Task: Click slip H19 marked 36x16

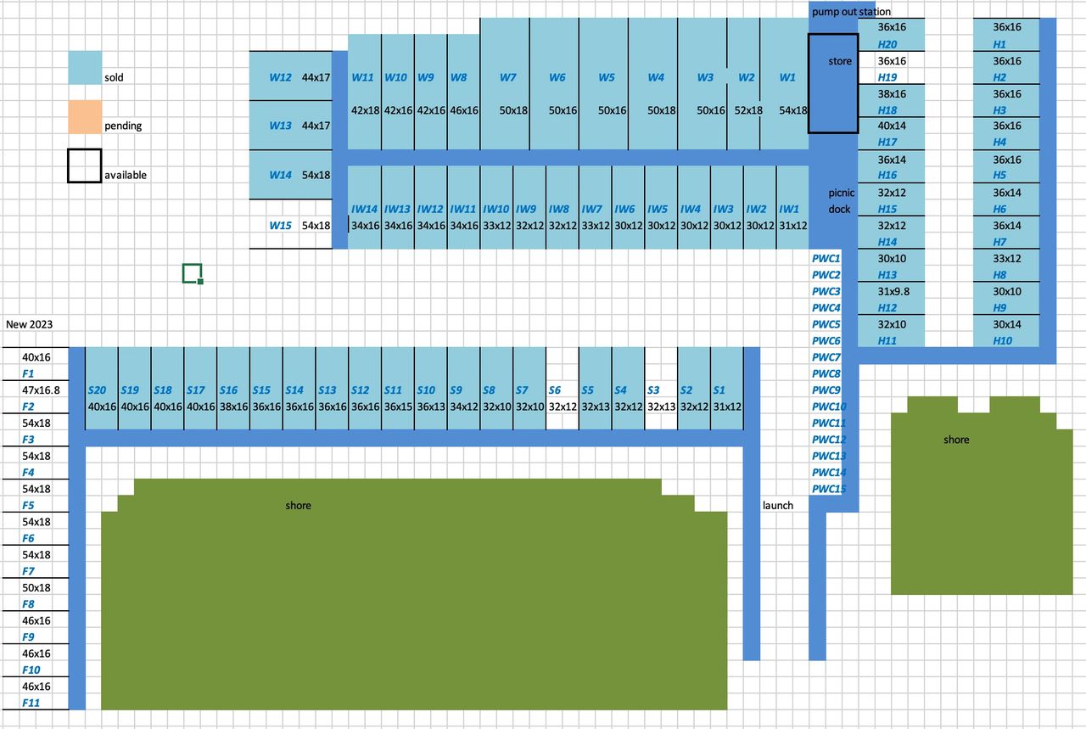Action: coord(888,69)
